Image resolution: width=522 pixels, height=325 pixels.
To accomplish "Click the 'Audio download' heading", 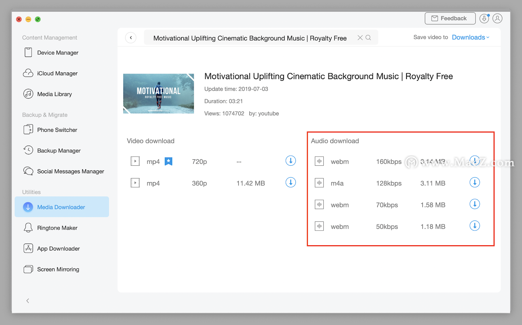I will click(x=335, y=141).
